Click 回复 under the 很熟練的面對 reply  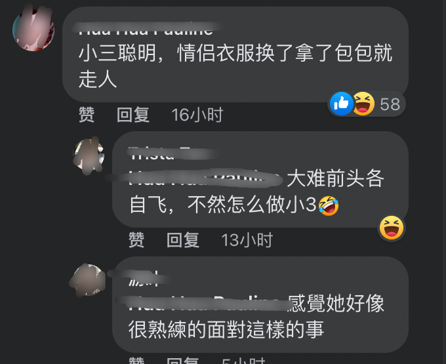click(x=183, y=361)
